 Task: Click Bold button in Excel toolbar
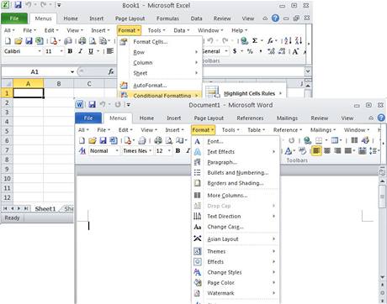tap(70, 51)
